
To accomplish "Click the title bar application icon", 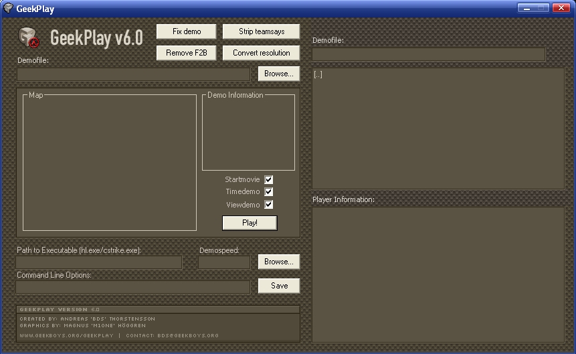I will (8, 9).
